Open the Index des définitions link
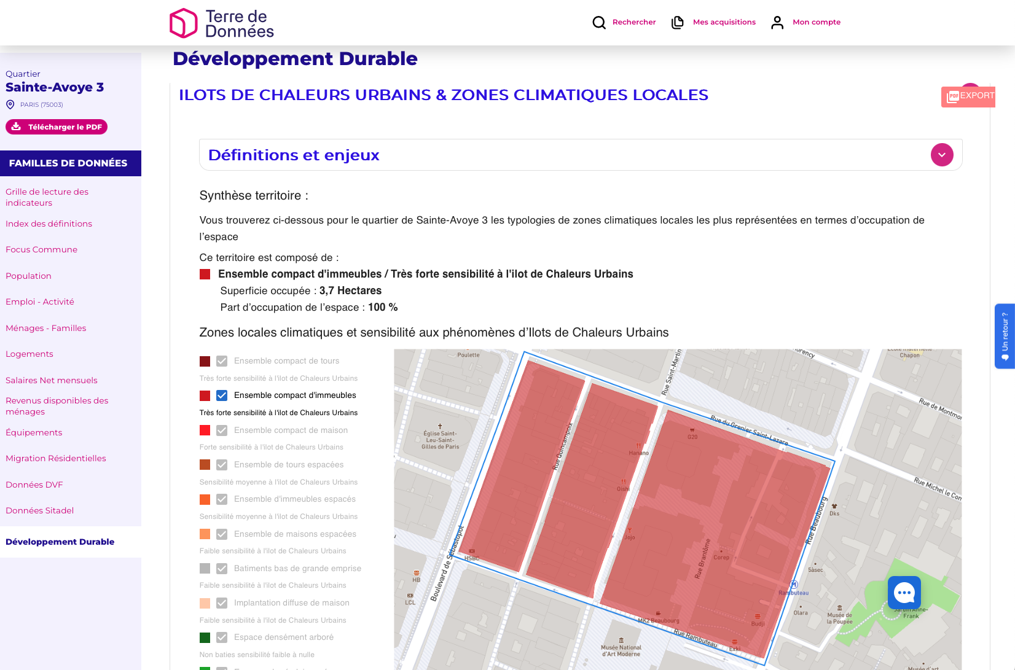Screen dimensions: 1015x670 tap(49, 224)
